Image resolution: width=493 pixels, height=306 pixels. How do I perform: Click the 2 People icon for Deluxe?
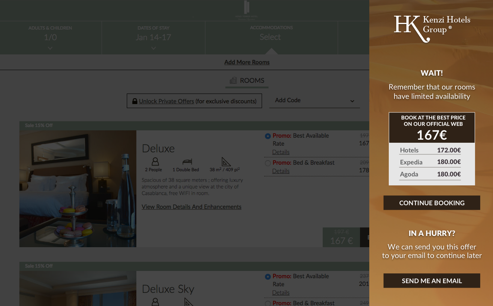coord(155,161)
